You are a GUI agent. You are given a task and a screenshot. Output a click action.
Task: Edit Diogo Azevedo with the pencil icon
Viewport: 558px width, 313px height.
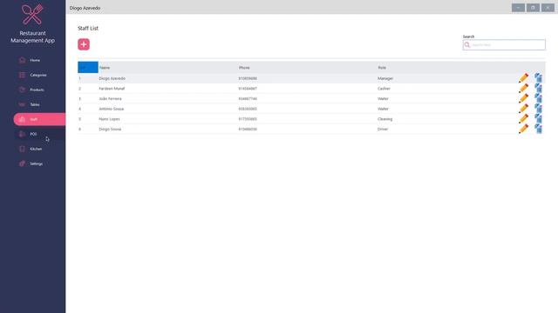[x=523, y=77]
